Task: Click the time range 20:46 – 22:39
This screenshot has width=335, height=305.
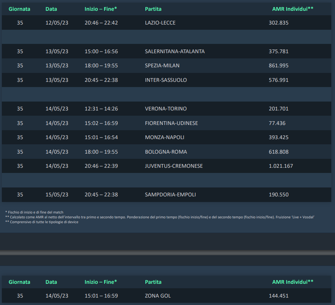Action: pyautogui.click(x=101, y=166)
